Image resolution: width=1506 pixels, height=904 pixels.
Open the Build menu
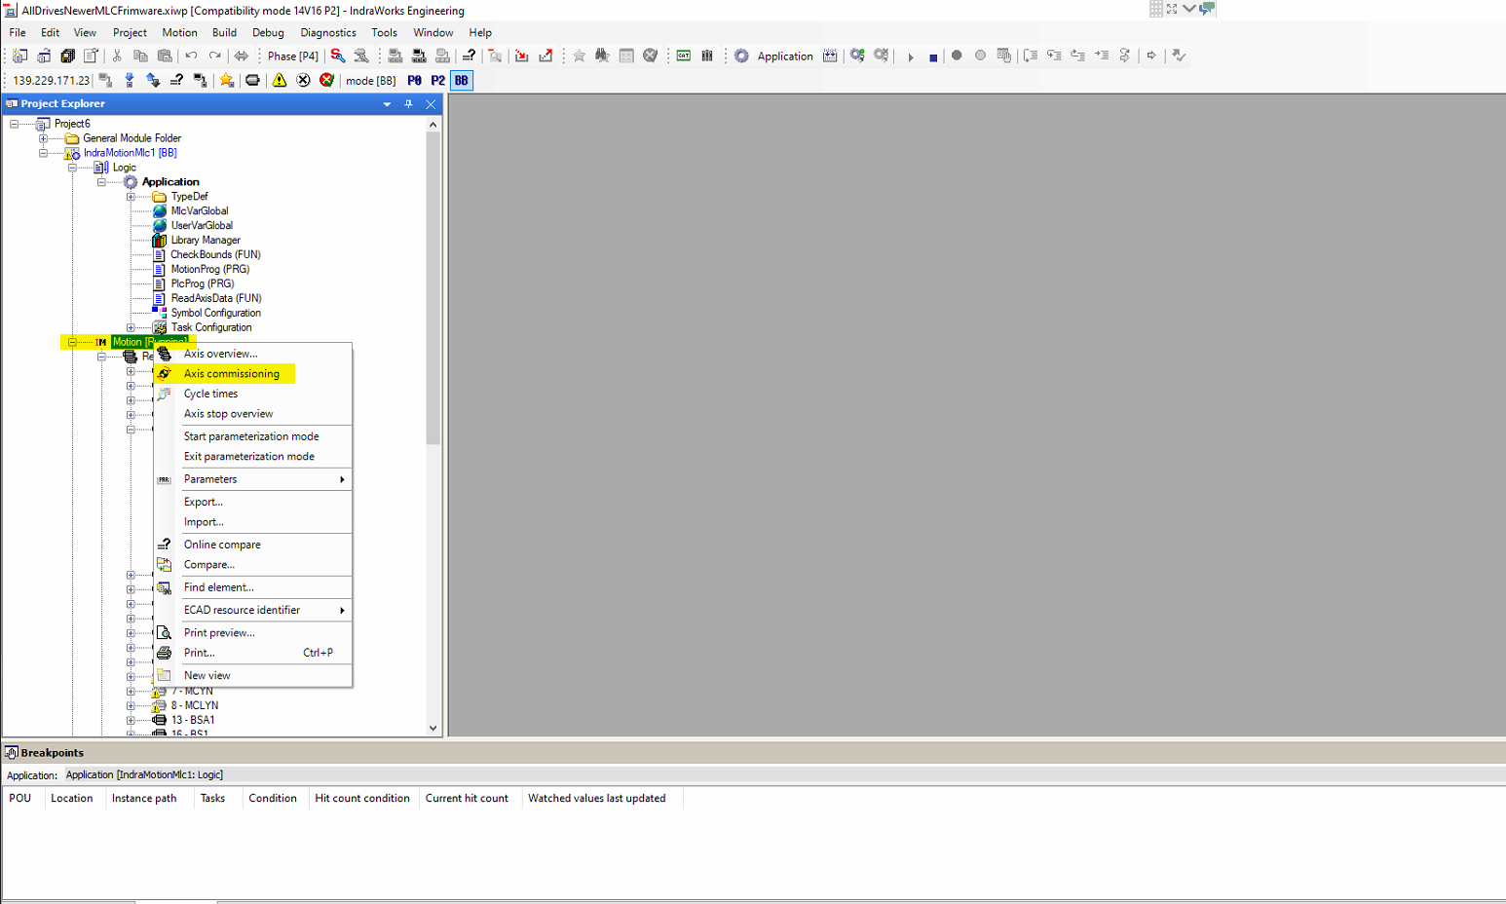point(224,32)
